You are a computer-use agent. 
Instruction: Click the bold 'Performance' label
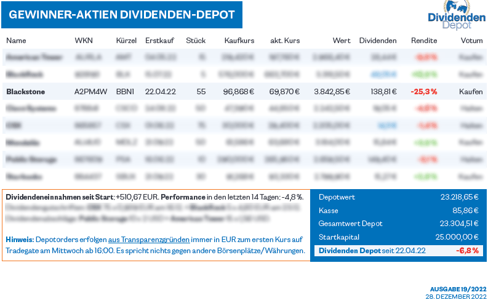point(183,197)
